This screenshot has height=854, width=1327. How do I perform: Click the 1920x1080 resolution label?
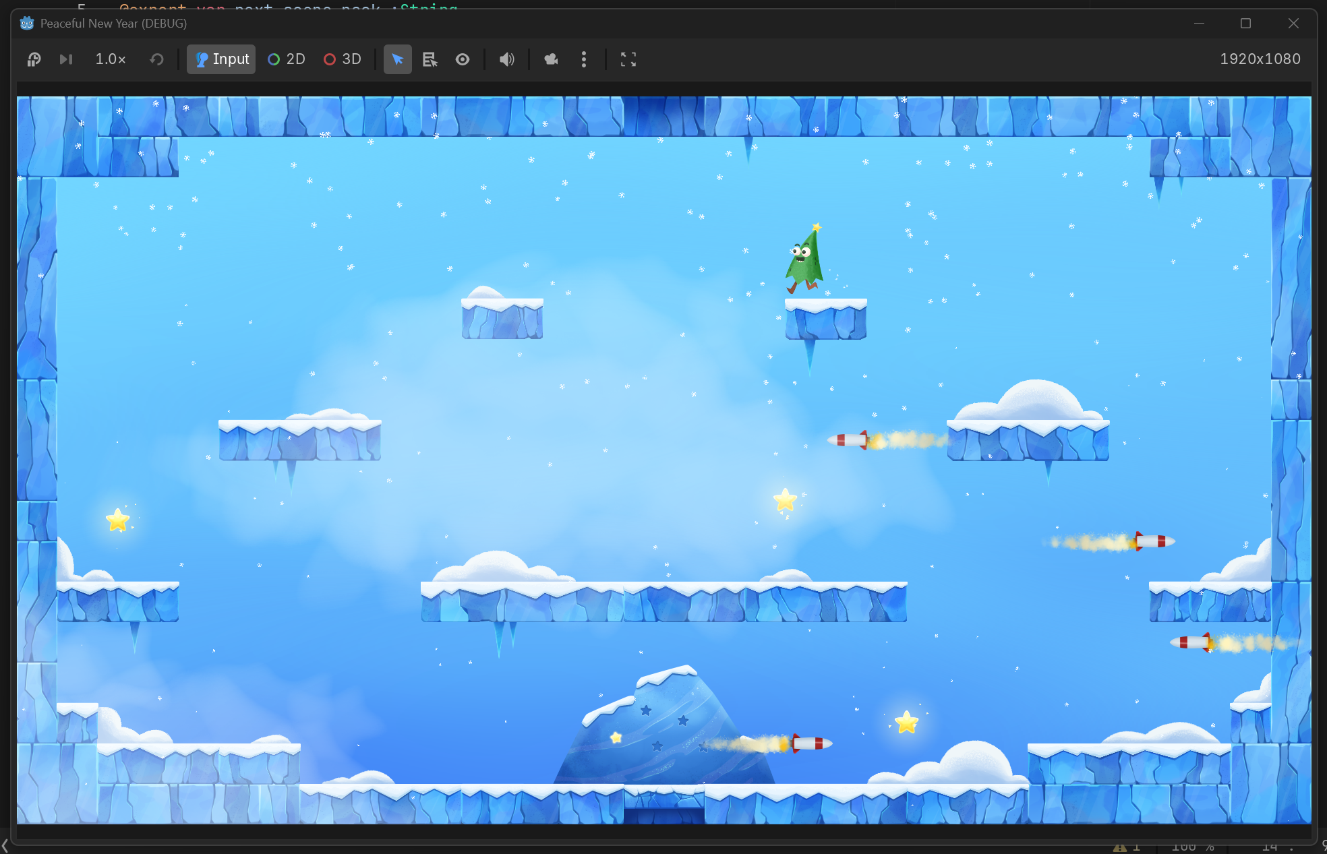pyautogui.click(x=1260, y=59)
